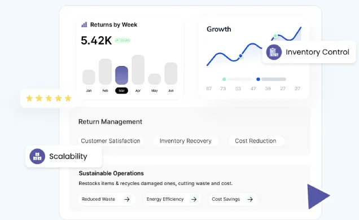359x220 pixels.
Task: Select the Inventory Recovery chip
Action: coord(186,141)
